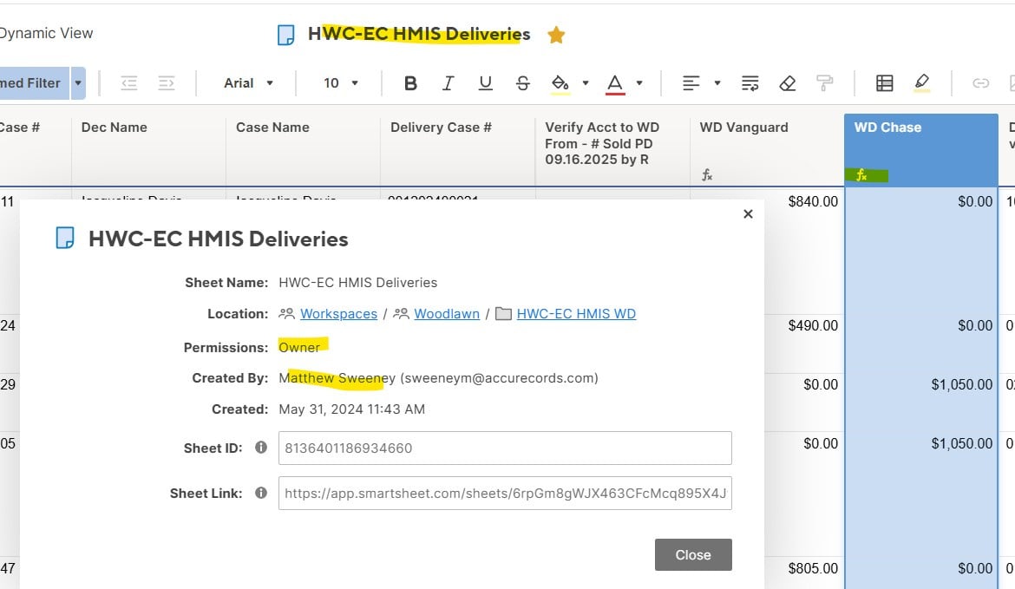Image resolution: width=1015 pixels, height=589 pixels.
Task: Click the favorite star next to sheet title
Action: (x=556, y=35)
